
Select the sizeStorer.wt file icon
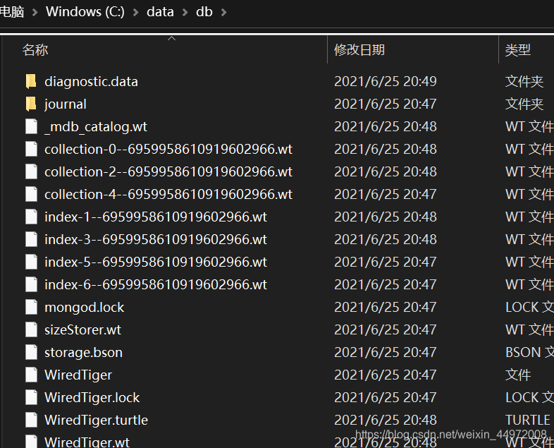(x=31, y=329)
